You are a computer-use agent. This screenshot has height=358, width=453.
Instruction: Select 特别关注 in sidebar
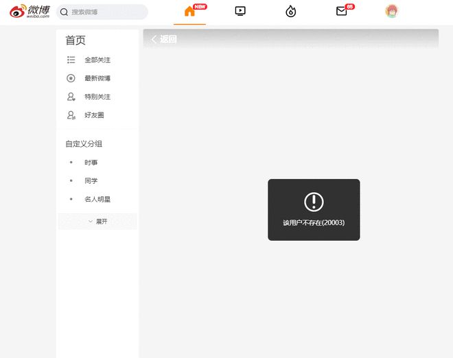pos(97,97)
